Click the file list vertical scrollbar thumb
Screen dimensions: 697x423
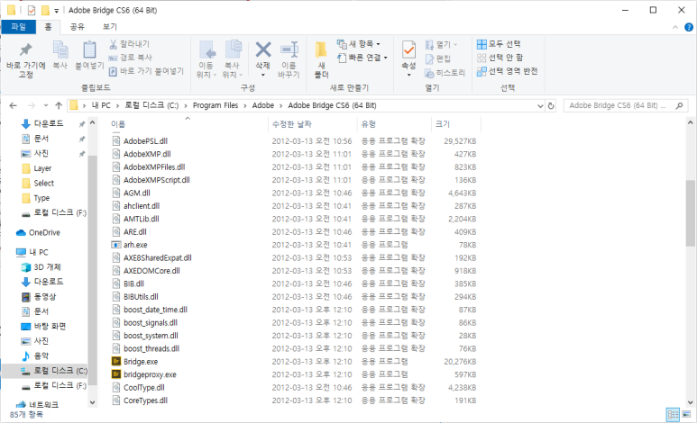coord(690,213)
